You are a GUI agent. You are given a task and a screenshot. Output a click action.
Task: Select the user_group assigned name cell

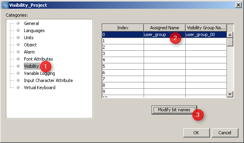coord(165,35)
